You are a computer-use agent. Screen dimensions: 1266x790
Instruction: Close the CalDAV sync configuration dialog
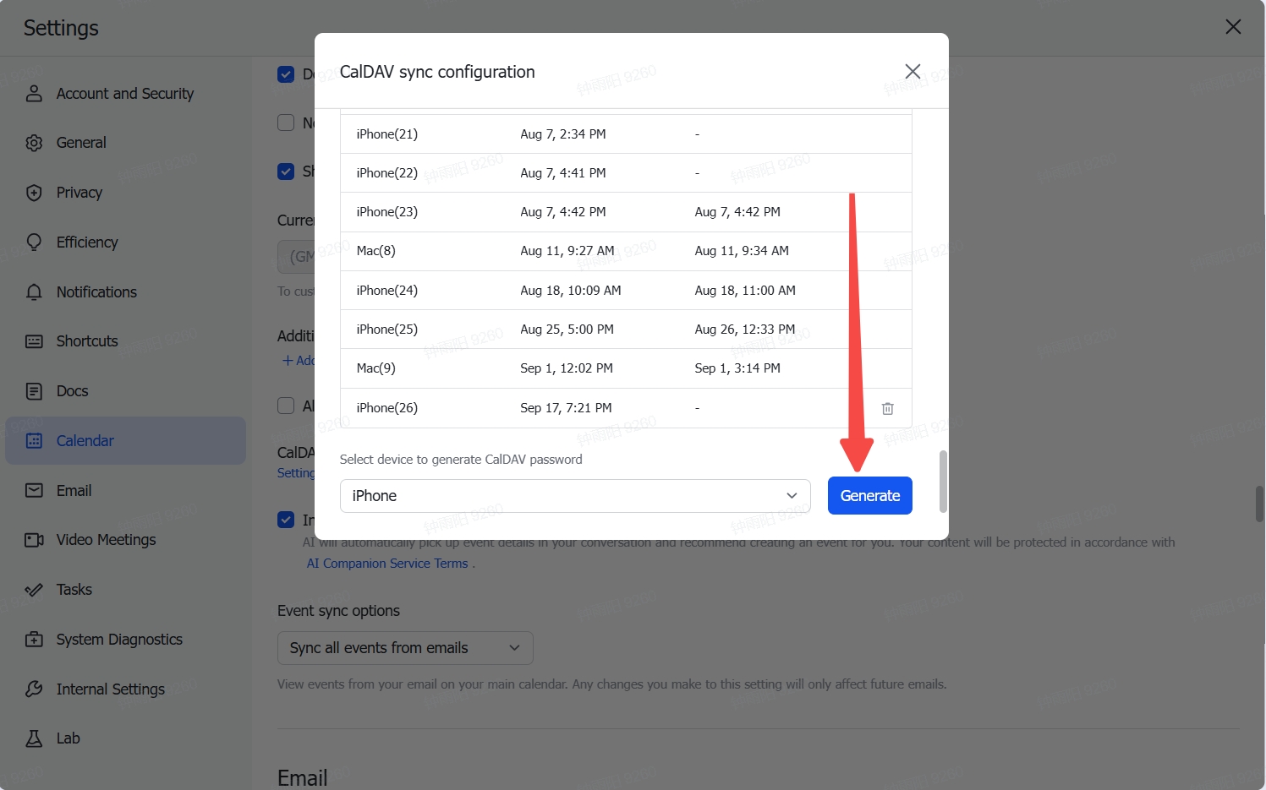click(x=913, y=72)
